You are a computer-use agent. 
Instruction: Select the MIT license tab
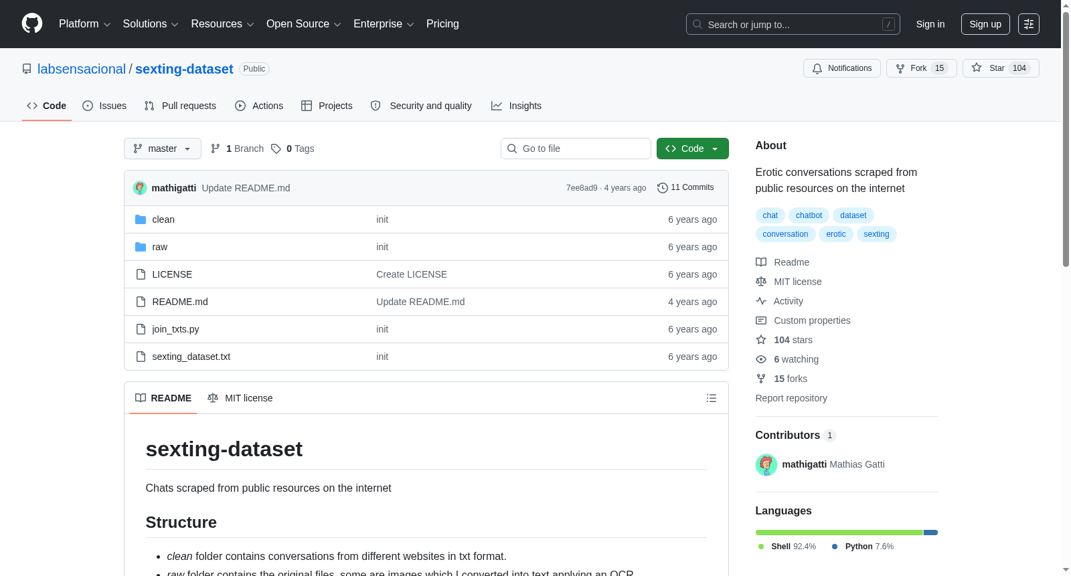[x=240, y=398]
